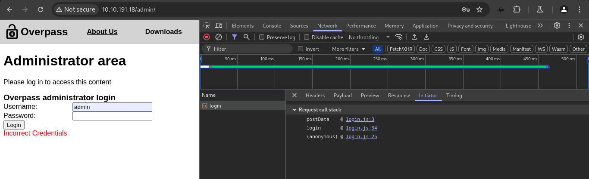The height and width of the screenshot is (179, 589).
Task: Expand the More filters dropdown
Action: [348, 49]
